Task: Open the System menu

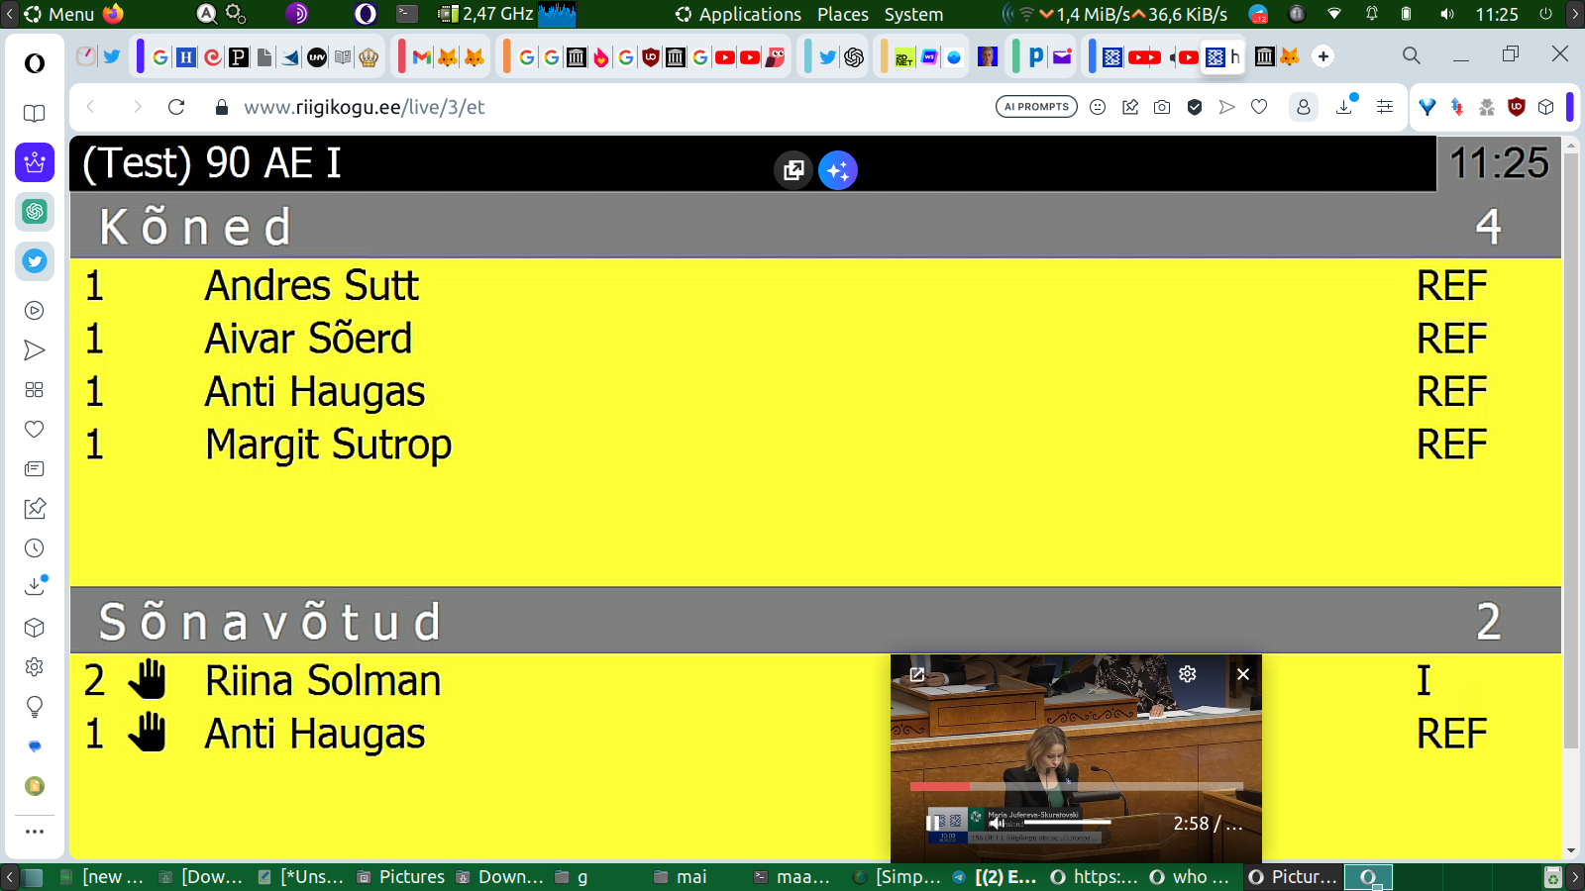Action: pyautogui.click(x=913, y=14)
